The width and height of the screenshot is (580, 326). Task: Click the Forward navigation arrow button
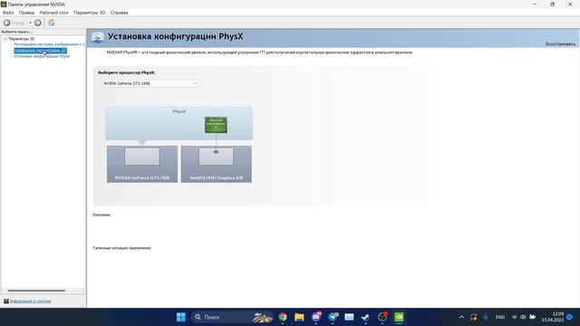[x=38, y=23]
